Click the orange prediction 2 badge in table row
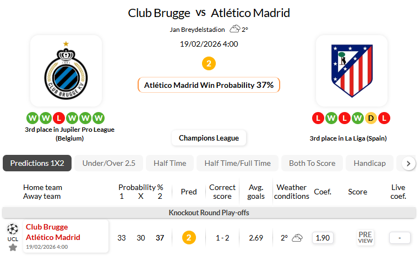Screen dimensions: 420x257 click(x=189, y=238)
